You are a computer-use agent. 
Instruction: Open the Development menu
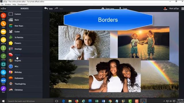[x=22, y=5]
